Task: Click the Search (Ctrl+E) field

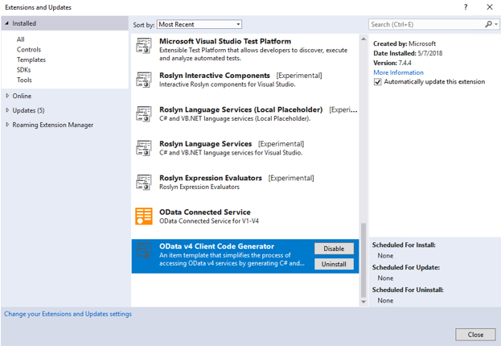Action: 426,24
